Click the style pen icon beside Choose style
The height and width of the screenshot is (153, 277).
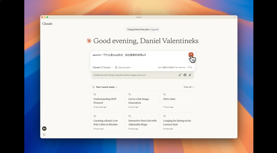[116, 67]
